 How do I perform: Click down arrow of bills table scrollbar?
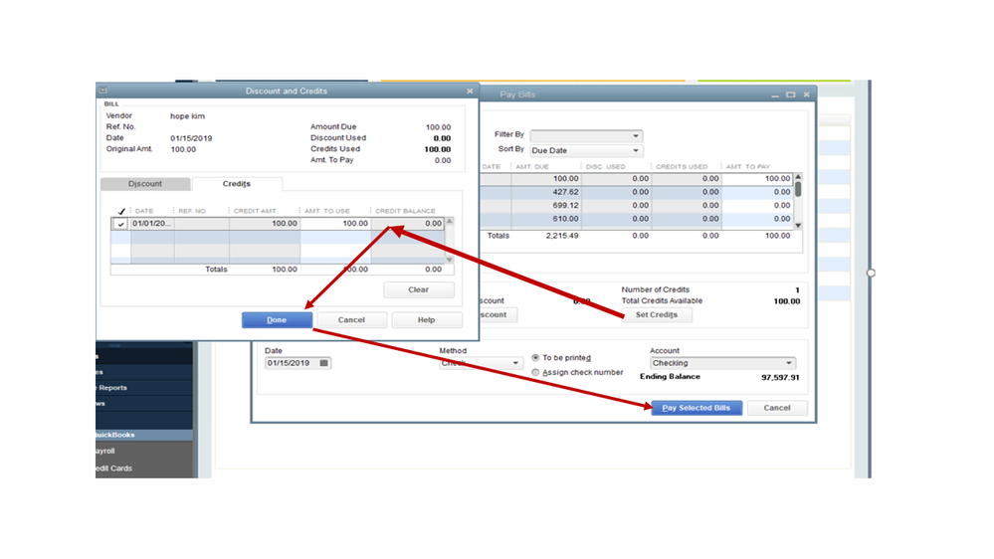point(798,225)
